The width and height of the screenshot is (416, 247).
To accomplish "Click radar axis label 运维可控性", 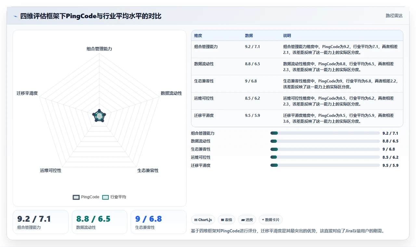I will (51, 170).
